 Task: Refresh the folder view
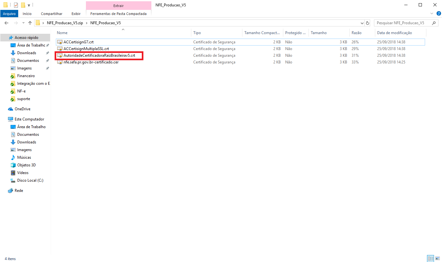coord(368,23)
